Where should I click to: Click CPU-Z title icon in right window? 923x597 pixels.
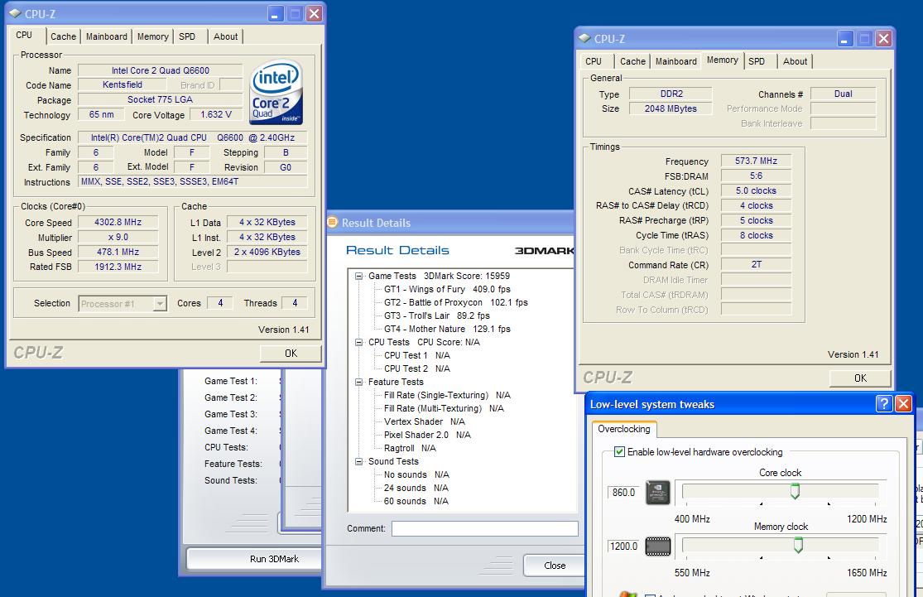(x=584, y=38)
